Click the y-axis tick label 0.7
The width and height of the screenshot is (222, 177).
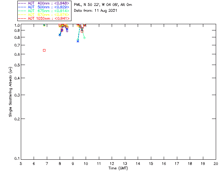17,45
